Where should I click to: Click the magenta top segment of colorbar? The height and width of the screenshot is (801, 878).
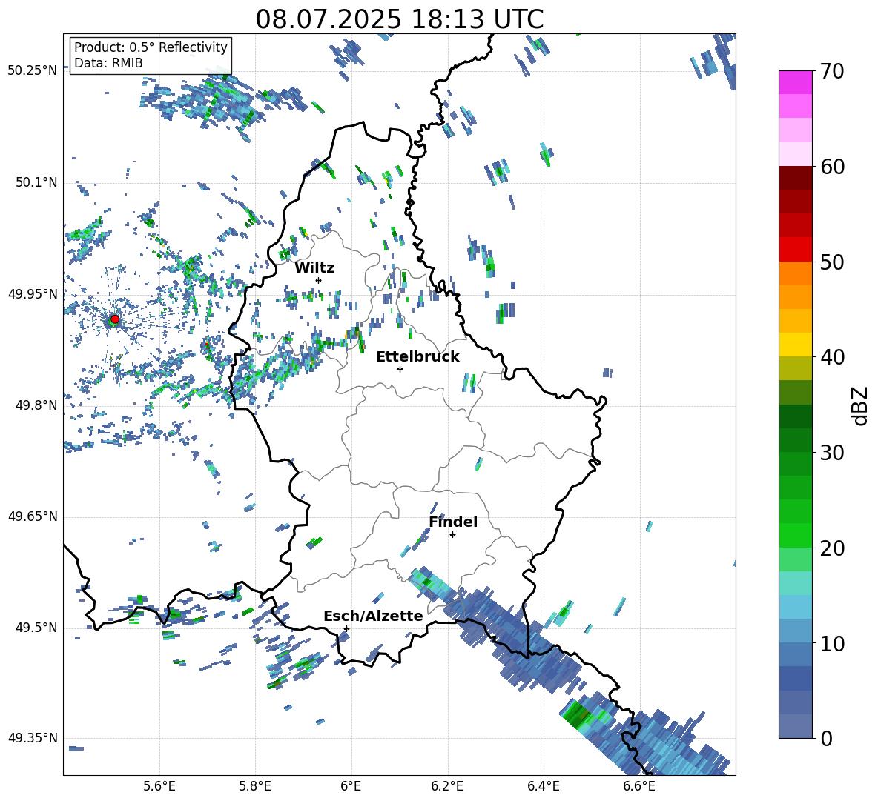point(795,82)
